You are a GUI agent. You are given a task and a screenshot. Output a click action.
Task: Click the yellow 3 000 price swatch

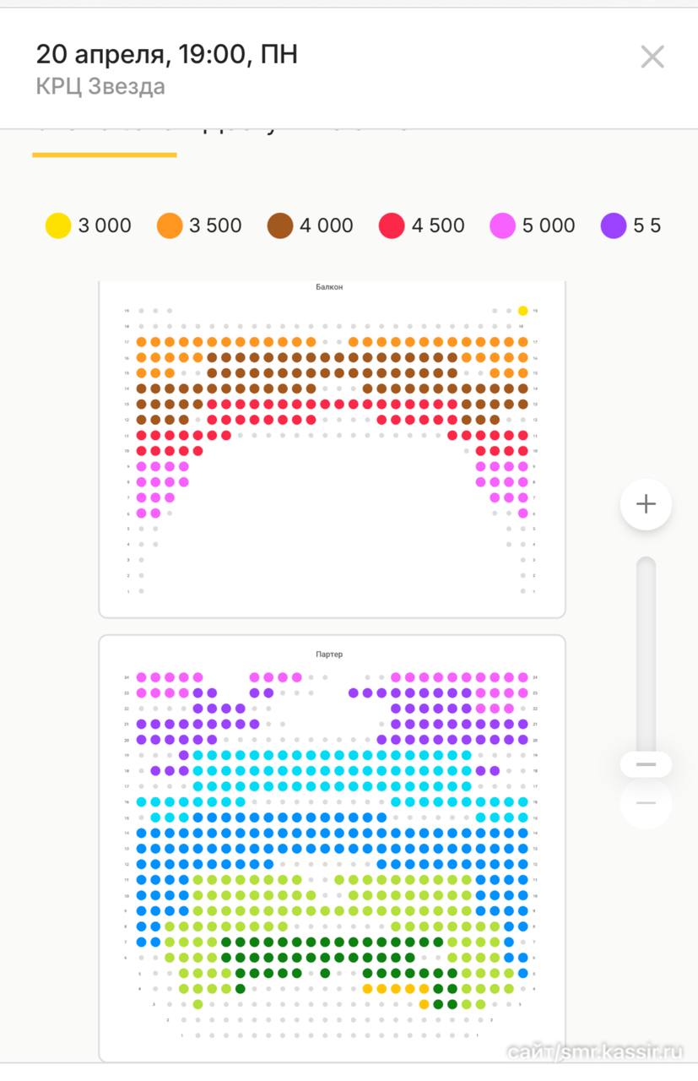58,225
